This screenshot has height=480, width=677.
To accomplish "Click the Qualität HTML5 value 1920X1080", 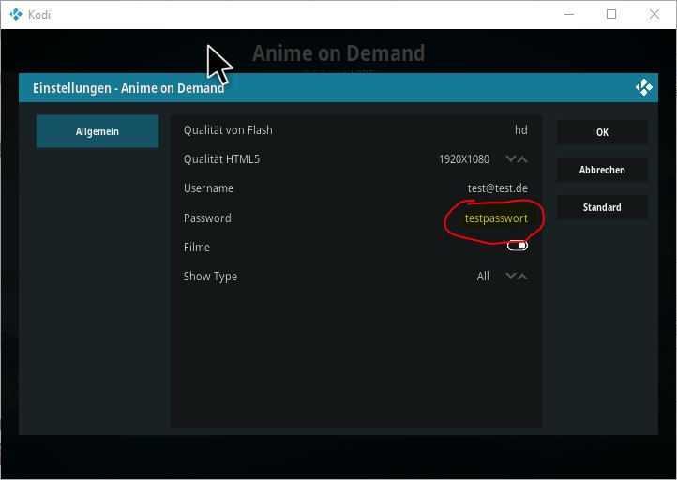I will coord(464,159).
